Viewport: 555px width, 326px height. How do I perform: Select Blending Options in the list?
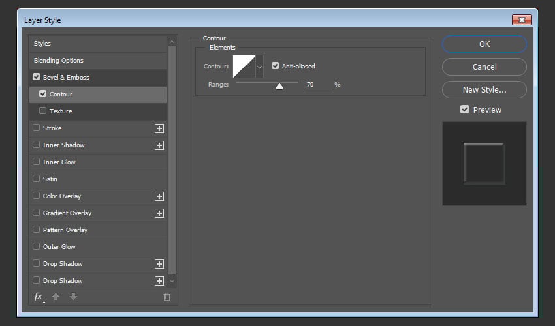pos(59,61)
